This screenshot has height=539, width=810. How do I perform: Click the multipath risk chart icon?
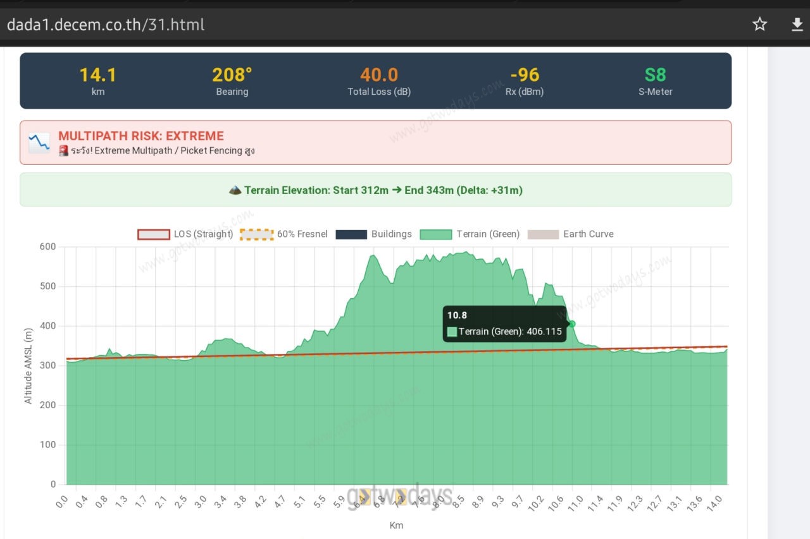[39, 143]
